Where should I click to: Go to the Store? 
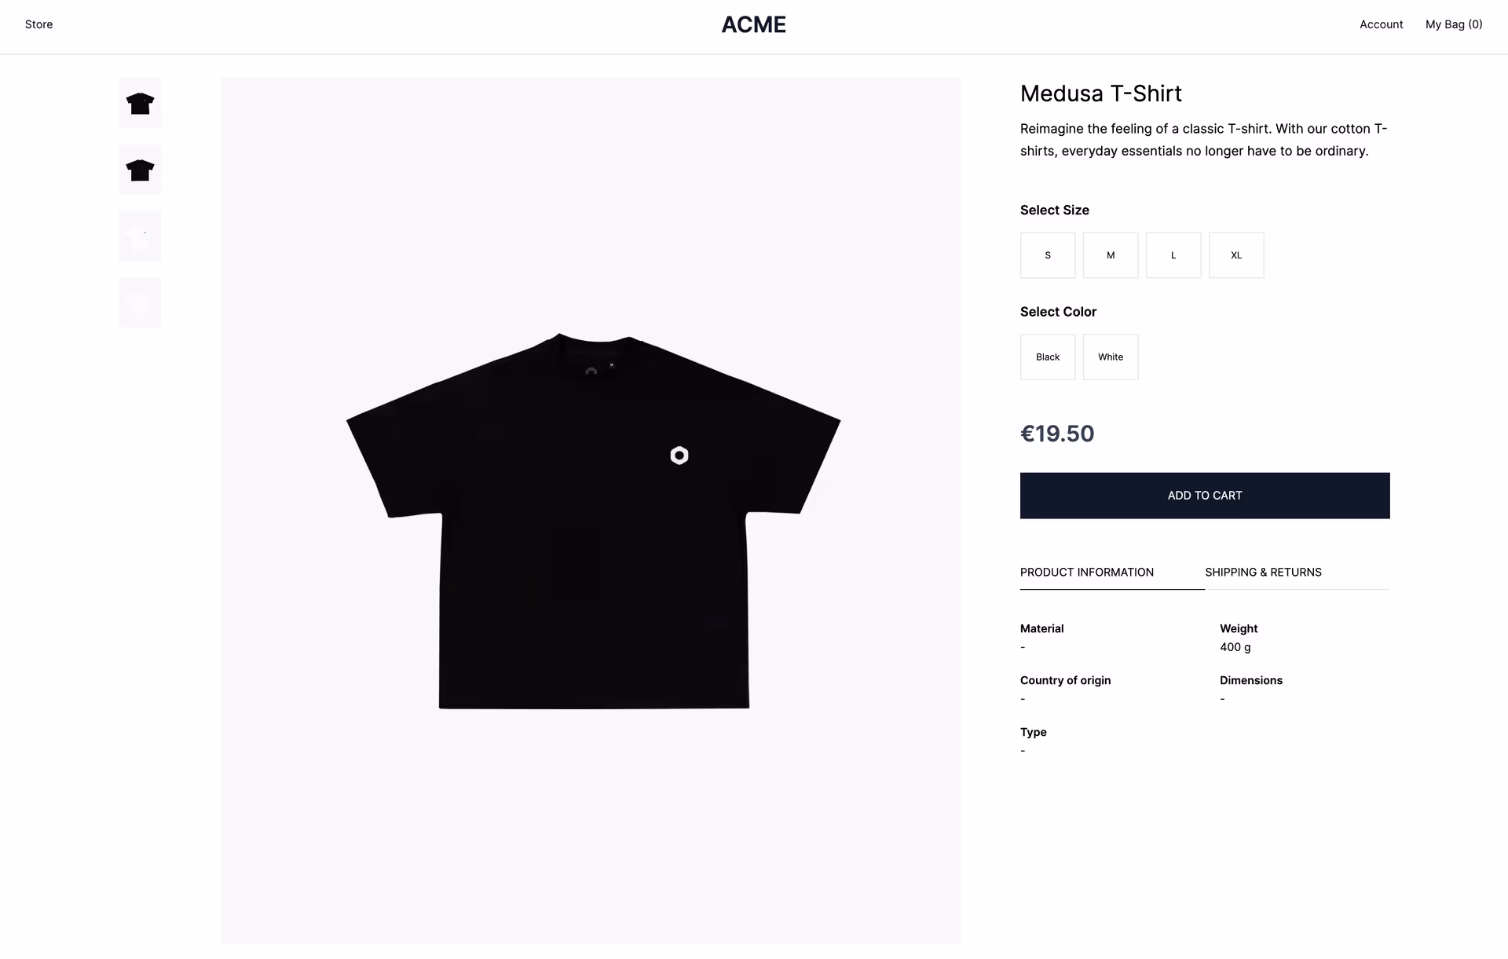click(x=38, y=24)
